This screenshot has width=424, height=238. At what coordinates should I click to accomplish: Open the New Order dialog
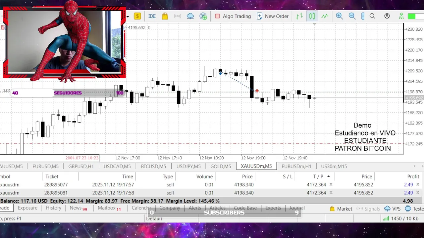pos(273,16)
